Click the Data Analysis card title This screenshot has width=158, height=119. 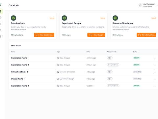[18, 23]
